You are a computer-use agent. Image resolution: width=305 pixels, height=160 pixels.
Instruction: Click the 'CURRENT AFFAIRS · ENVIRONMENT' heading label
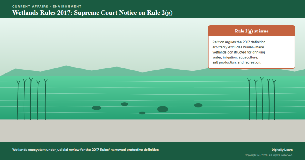(47, 7)
